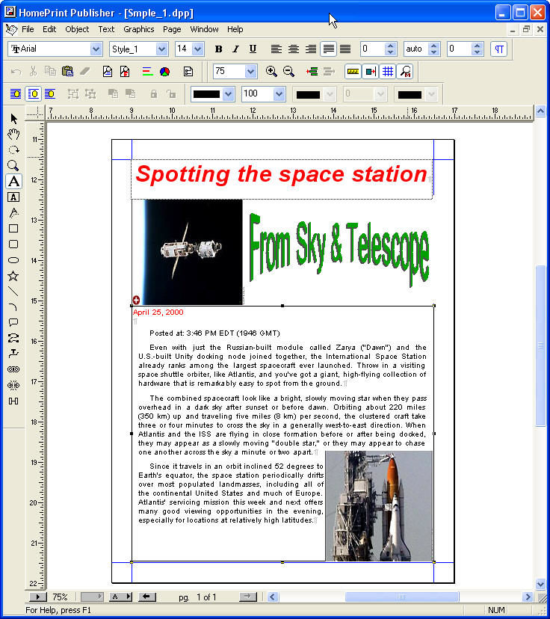Increase the first 0 indent stepper
The height and width of the screenshot is (619, 550).
tap(390, 46)
